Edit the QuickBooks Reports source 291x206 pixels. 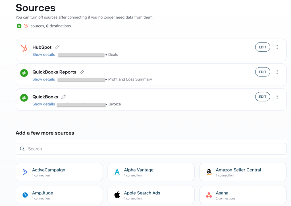263,72
